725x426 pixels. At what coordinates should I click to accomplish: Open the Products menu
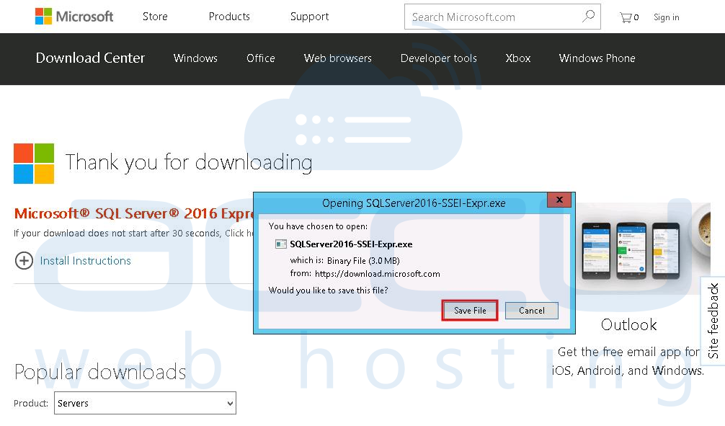(229, 17)
